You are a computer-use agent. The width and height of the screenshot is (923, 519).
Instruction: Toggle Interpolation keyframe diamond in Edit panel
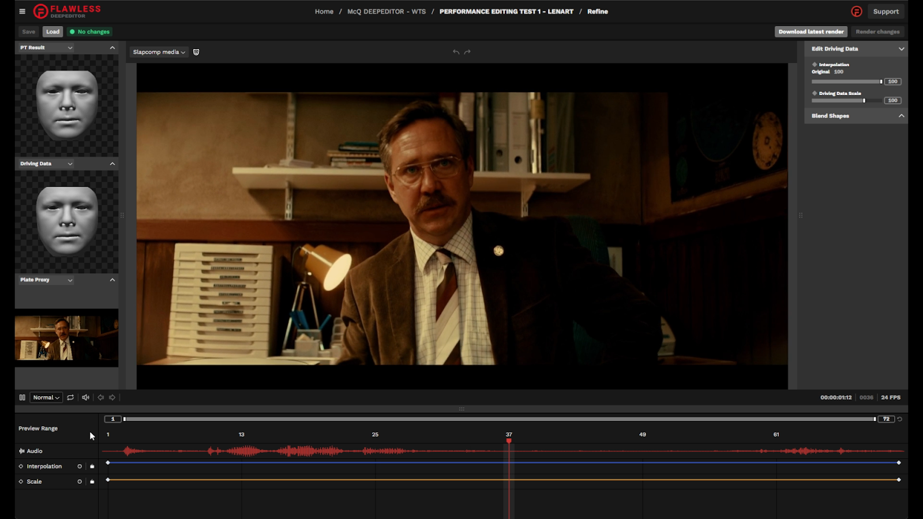point(815,65)
